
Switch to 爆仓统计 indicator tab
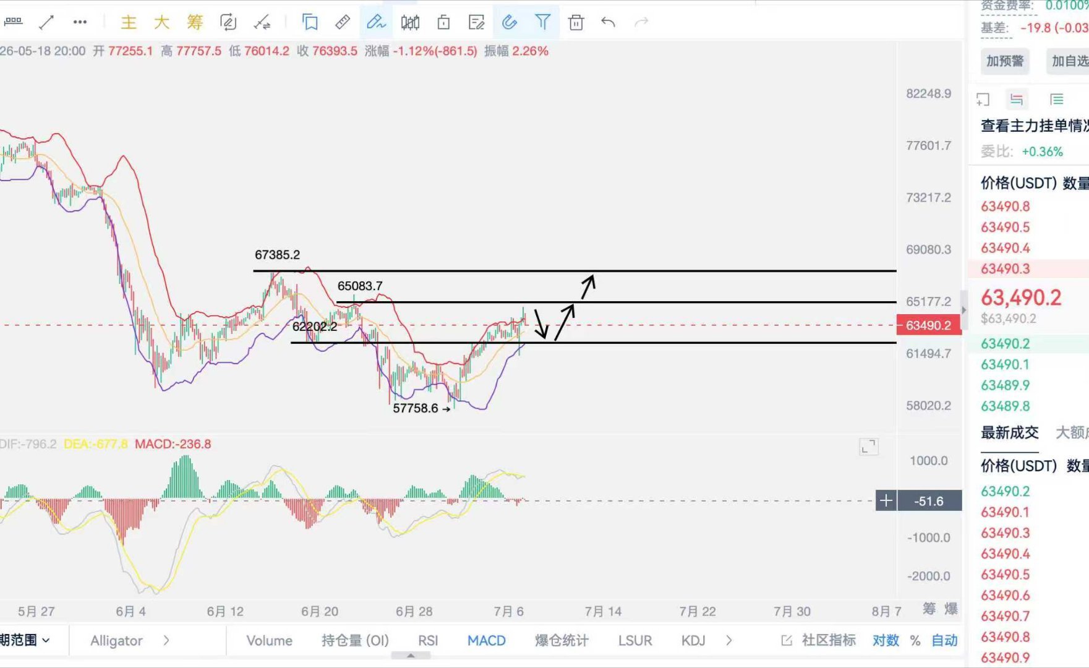coord(562,641)
